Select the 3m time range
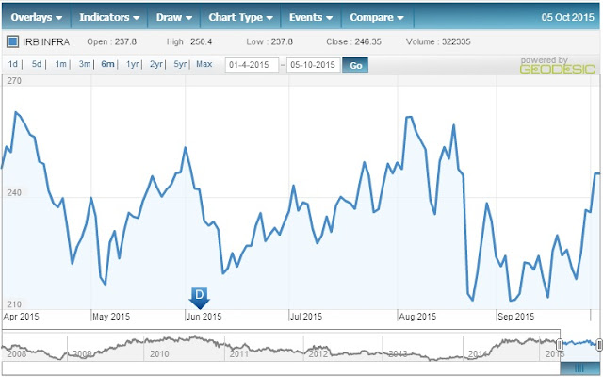 coord(85,64)
